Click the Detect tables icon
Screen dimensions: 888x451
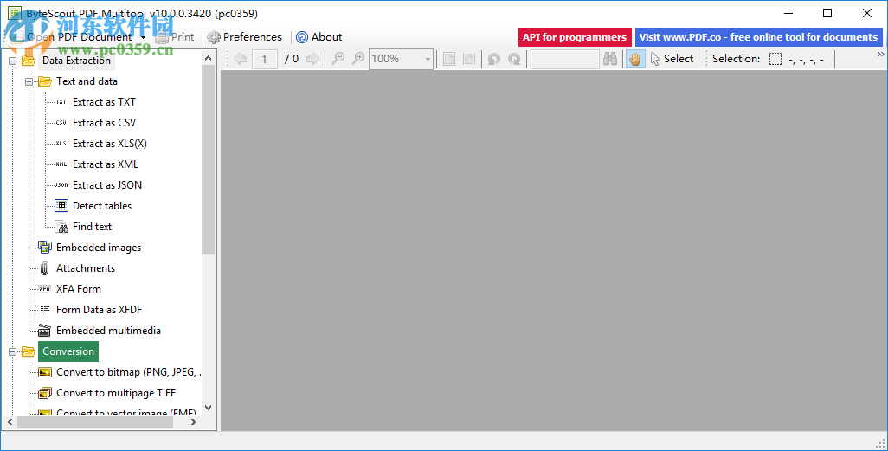[x=61, y=206]
